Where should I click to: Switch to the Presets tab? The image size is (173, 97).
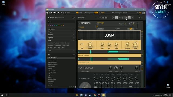coord(51,18)
